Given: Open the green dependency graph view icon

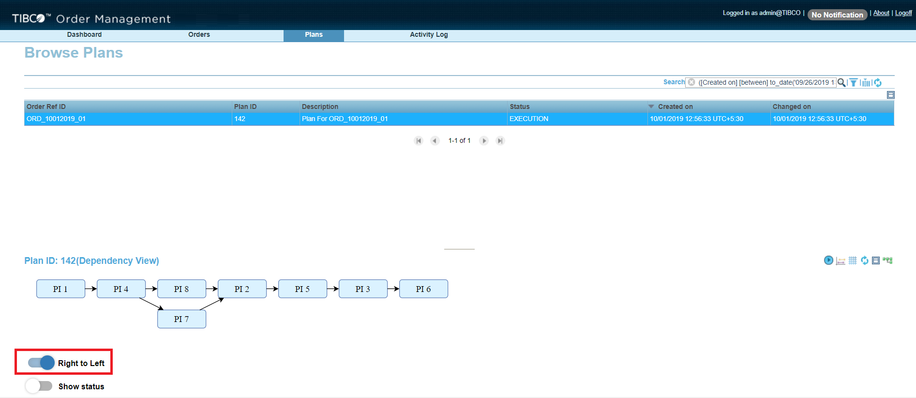Looking at the screenshot, I should [x=887, y=260].
